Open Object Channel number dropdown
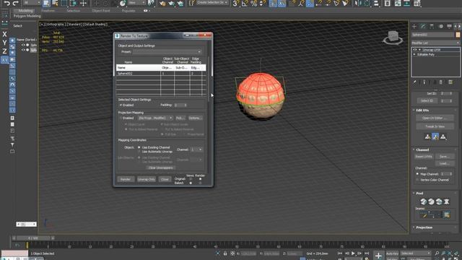This screenshot has height=260, width=462. click(196, 149)
